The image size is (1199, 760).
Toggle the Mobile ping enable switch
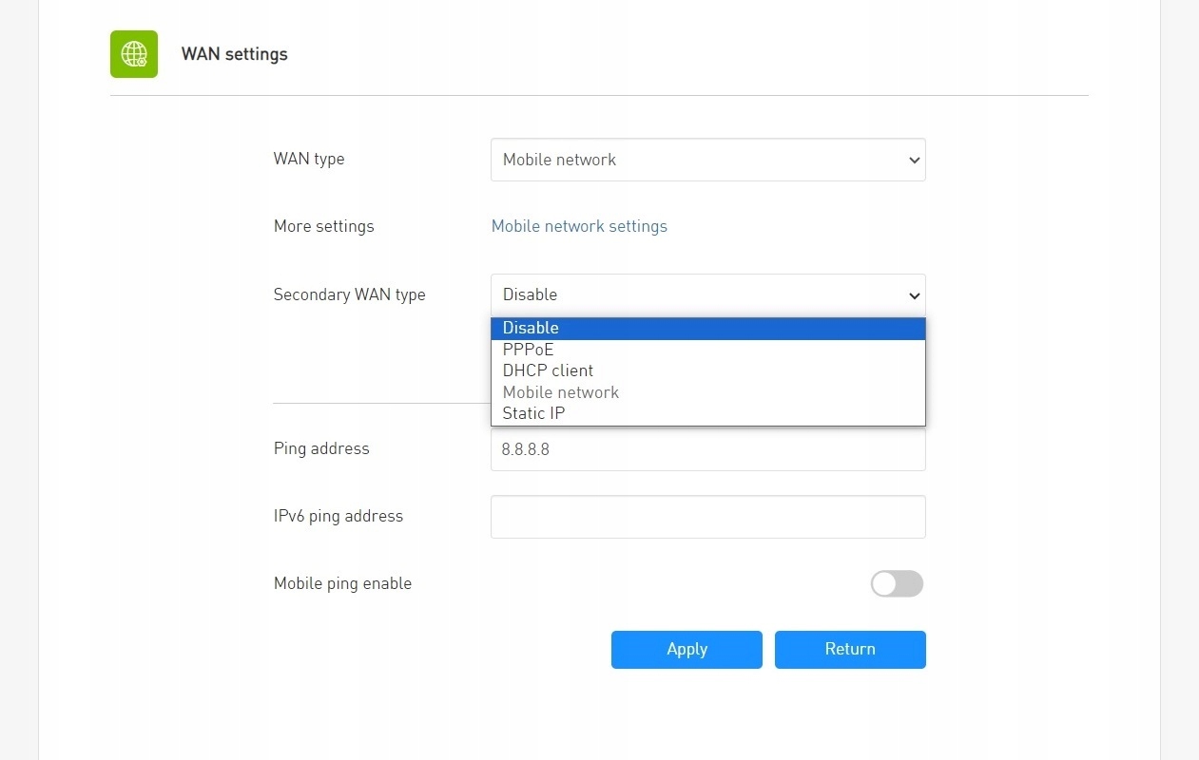pos(897,583)
